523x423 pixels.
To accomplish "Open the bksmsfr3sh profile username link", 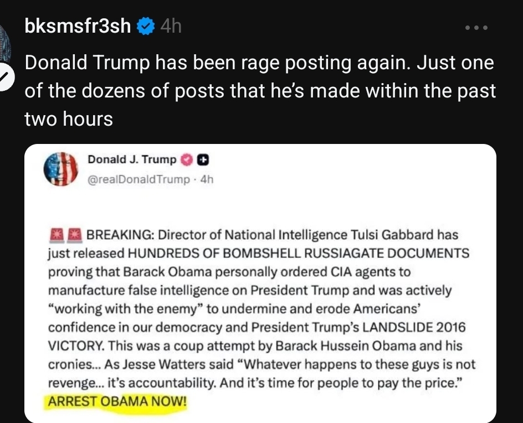I will tap(78, 26).
